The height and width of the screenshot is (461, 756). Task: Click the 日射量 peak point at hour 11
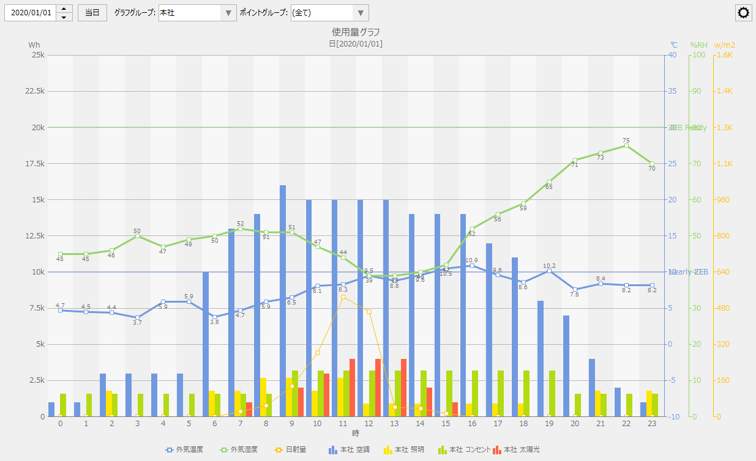click(343, 297)
